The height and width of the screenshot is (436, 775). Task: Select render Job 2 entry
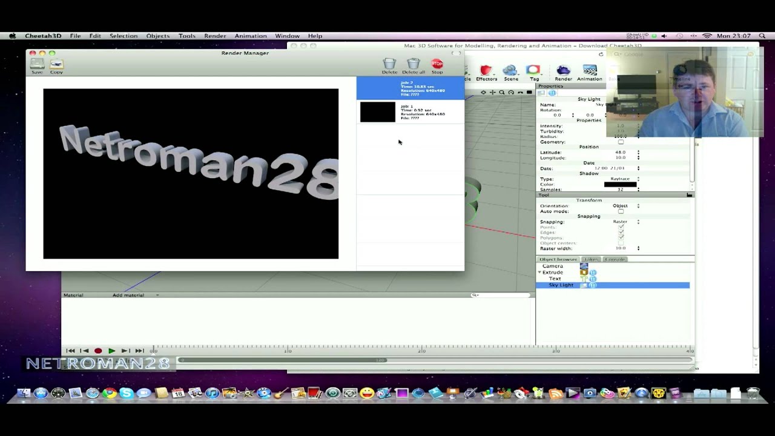411,88
